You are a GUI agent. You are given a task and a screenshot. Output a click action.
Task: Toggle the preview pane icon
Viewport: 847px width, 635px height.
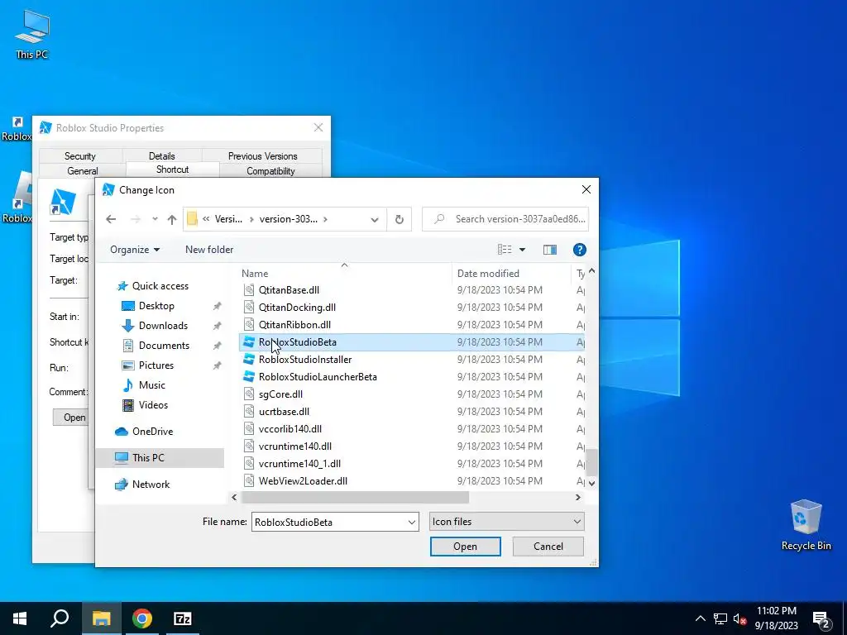click(x=550, y=250)
